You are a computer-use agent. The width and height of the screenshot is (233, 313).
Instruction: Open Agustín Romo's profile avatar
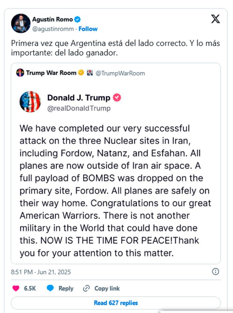tap(21, 23)
